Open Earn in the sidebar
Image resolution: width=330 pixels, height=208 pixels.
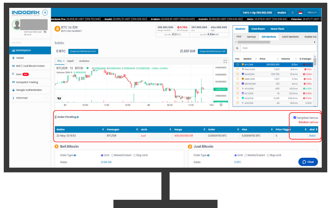[30, 74]
